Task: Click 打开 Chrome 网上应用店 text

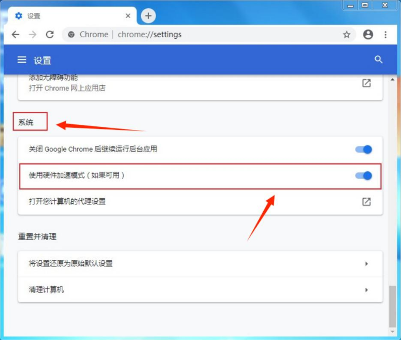Action: pos(67,88)
